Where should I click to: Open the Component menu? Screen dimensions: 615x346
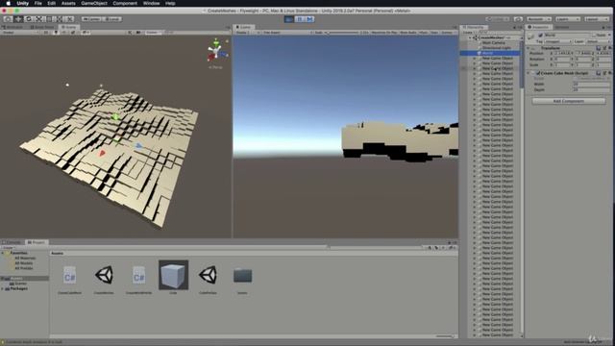pos(125,3)
